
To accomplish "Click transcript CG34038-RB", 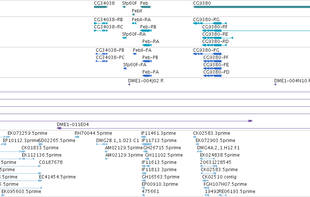I will pos(101,23).
